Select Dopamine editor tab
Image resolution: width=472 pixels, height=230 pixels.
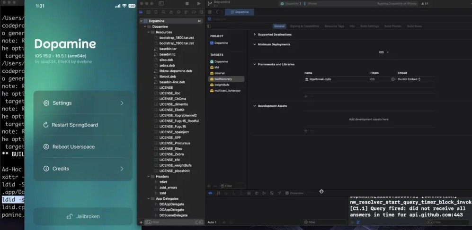(239, 12)
